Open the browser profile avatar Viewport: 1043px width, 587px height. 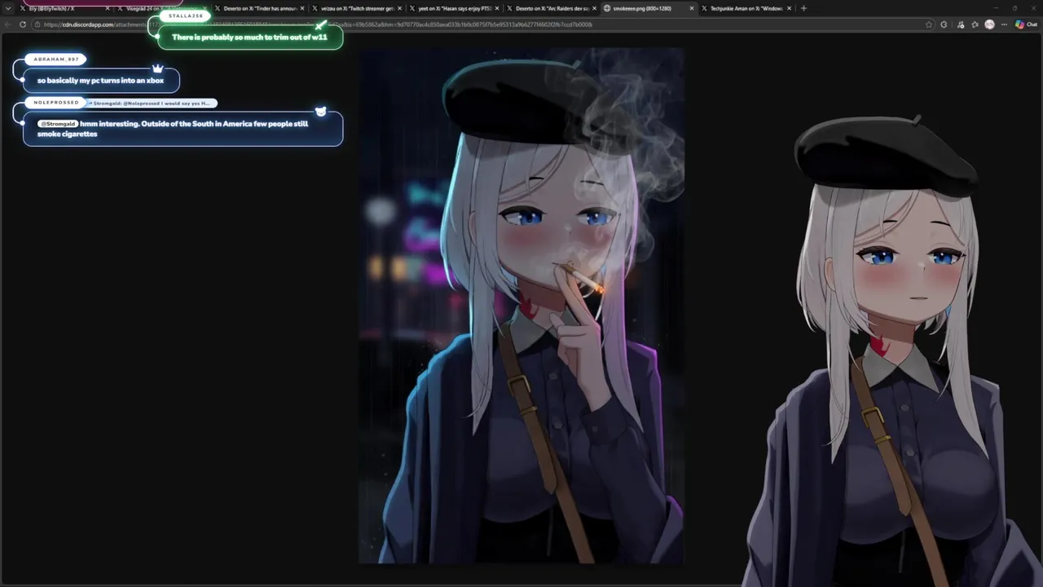pyautogui.click(x=989, y=24)
